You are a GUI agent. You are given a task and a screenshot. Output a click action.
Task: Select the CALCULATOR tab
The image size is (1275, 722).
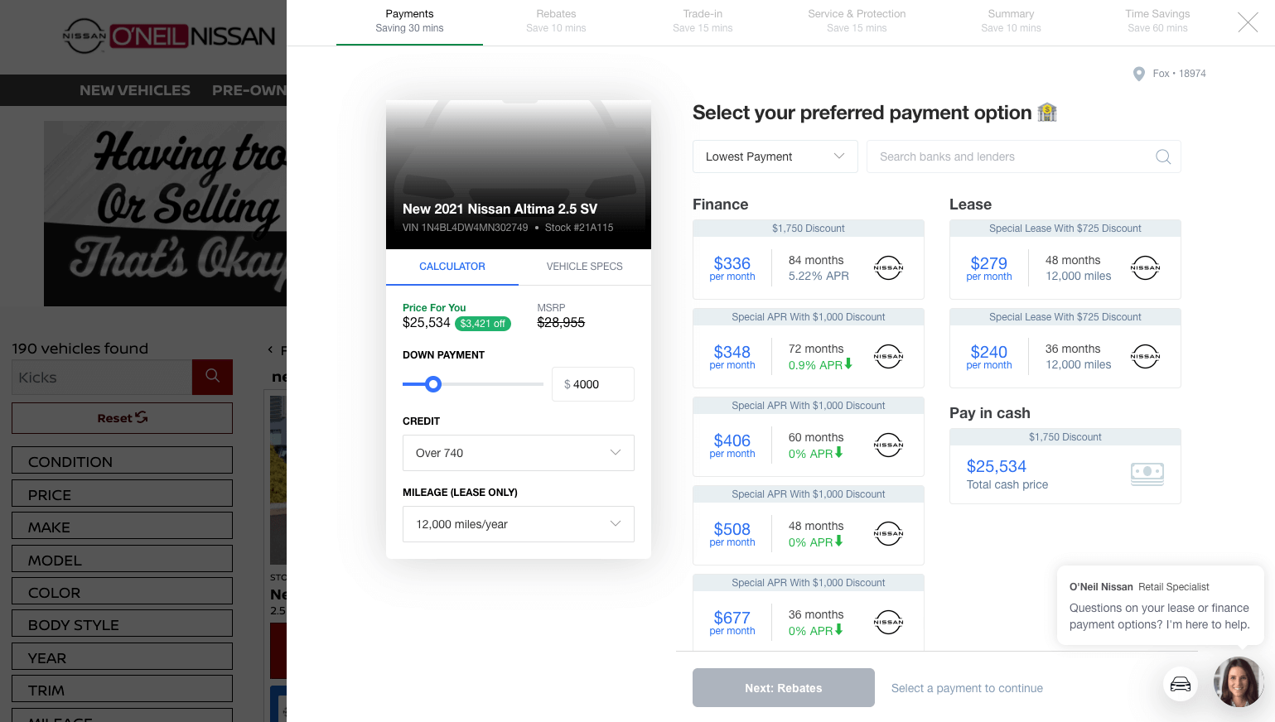point(452,267)
